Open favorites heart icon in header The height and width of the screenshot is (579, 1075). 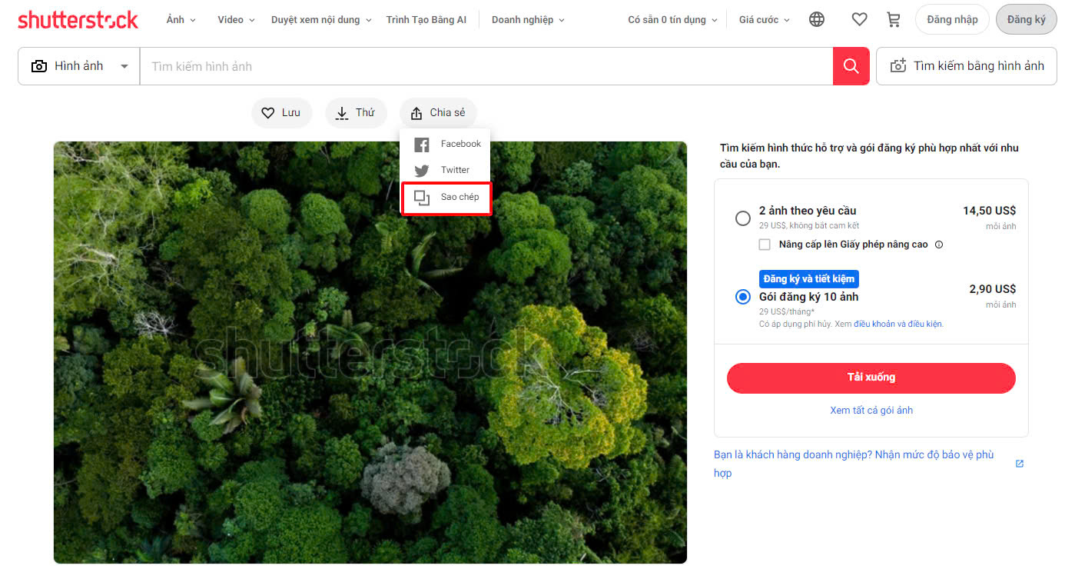(860, 19)
